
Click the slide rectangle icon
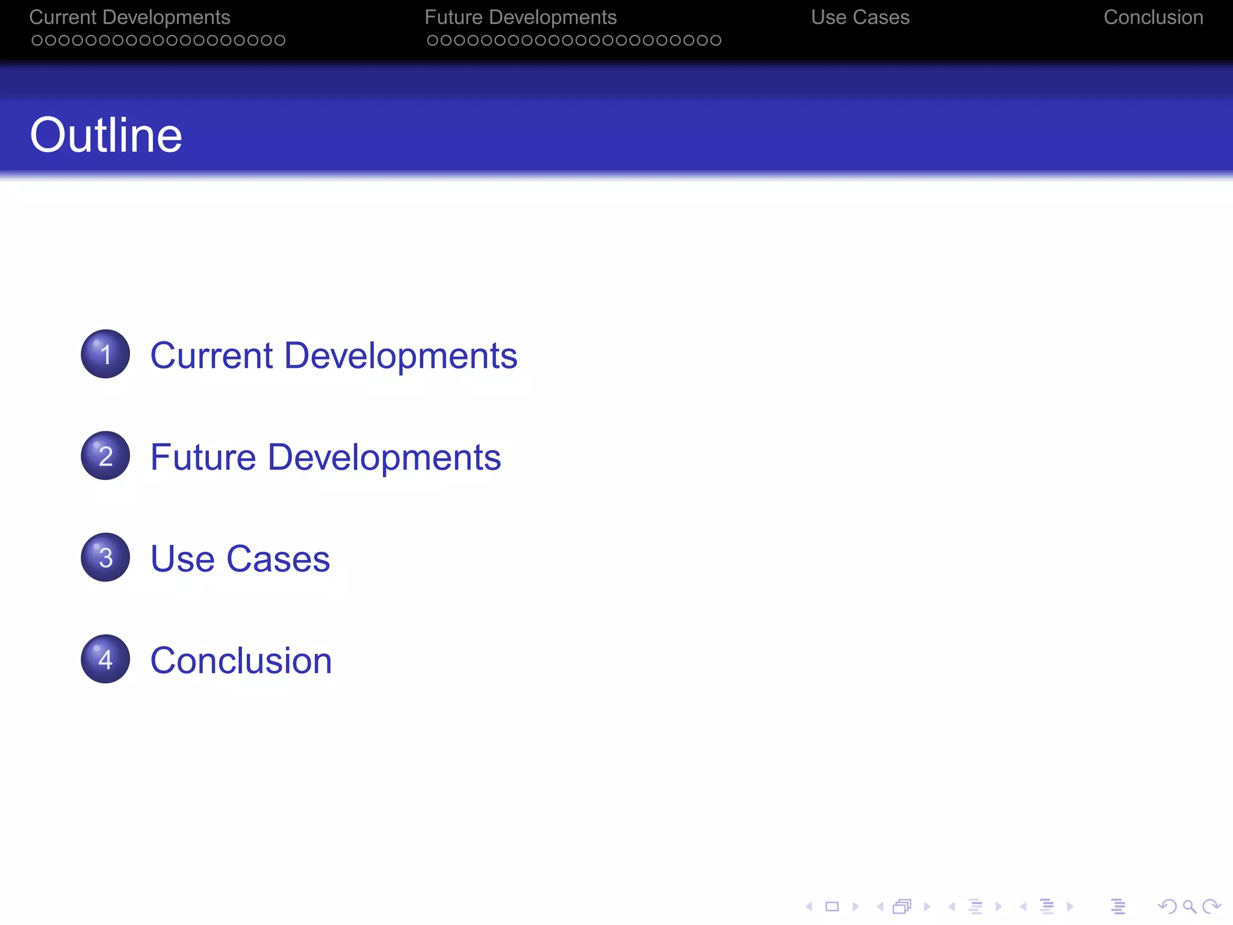832,906
